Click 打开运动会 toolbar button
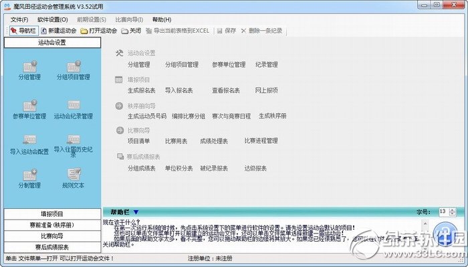Image resolution: width=468 pixels, height=267 pixels. (99, 31)
